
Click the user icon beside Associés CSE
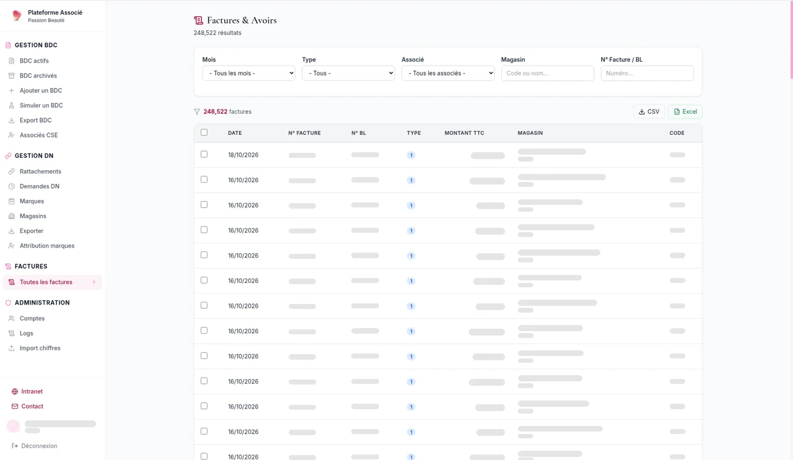pyautogui.click(x=11, y=135)
